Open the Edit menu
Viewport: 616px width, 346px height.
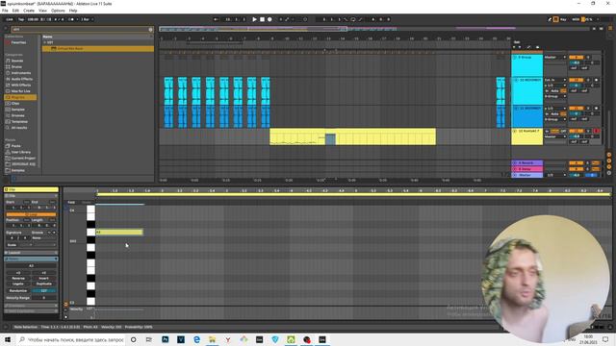pyautogui.click(x=15, y=11)
